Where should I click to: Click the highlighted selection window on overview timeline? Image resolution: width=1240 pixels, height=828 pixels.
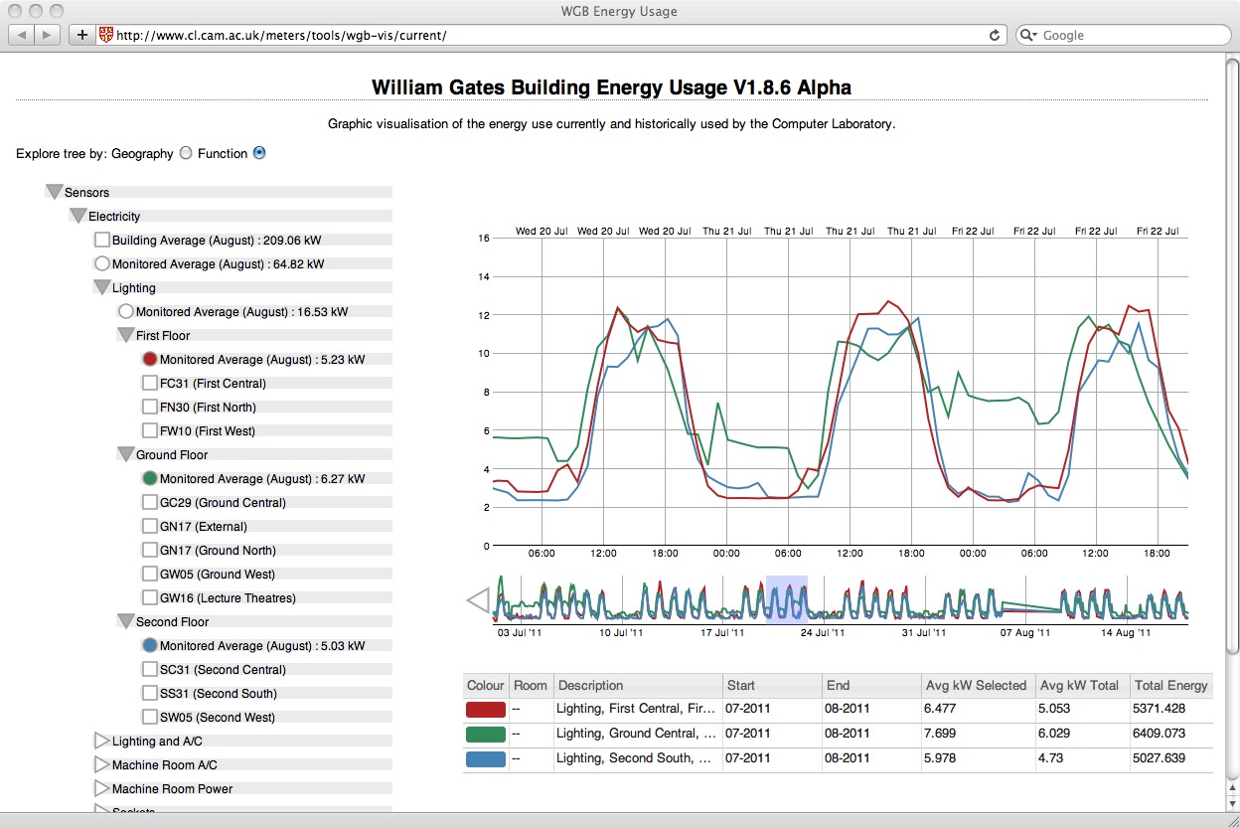click(786, 598)
